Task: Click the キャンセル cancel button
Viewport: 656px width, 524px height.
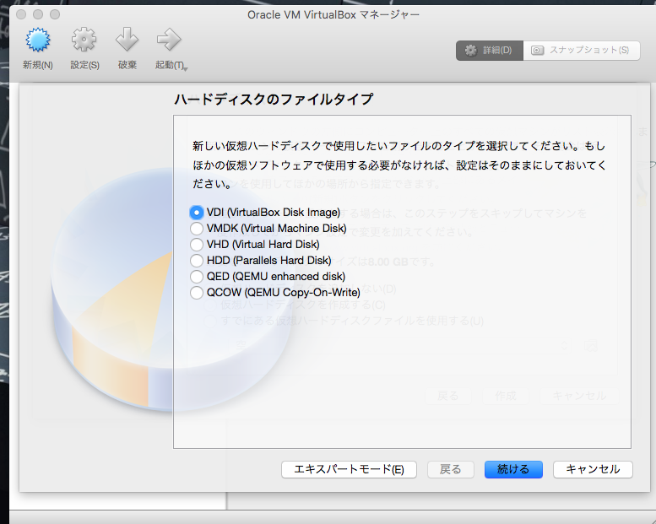Action: [x=593, y=470]
